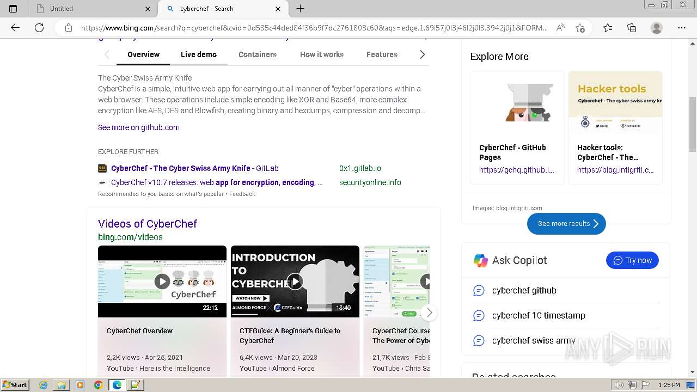The width and height of the screenshot is (697, 392).
Task: Click the Copilot colorful logo
Action: (481, 261)
